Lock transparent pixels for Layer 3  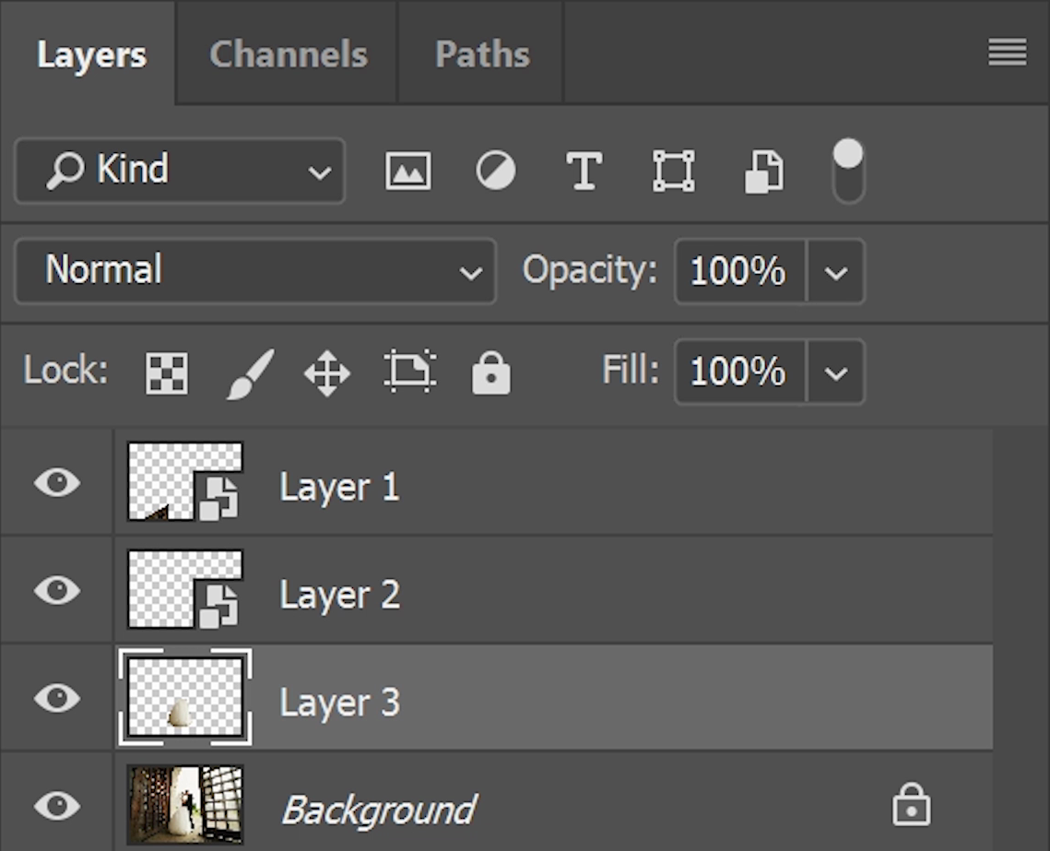pyautogui.click(x=166, y=372)
